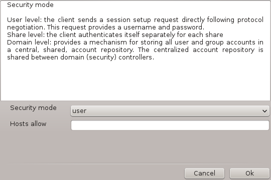271x180 pixels.
Task: Click 'authenticates itself separately' text
Action: 127,35
